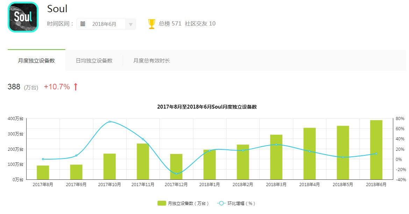Open the 月度总有效时长 tab
Screen dimensions: 409x214
tap(151, 60)
